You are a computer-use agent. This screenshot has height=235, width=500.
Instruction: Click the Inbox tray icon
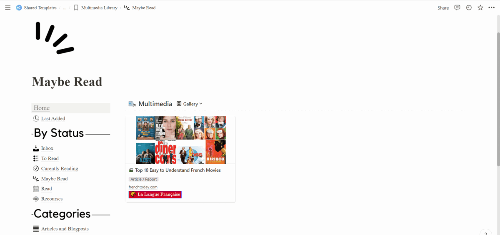coord(36,148)
